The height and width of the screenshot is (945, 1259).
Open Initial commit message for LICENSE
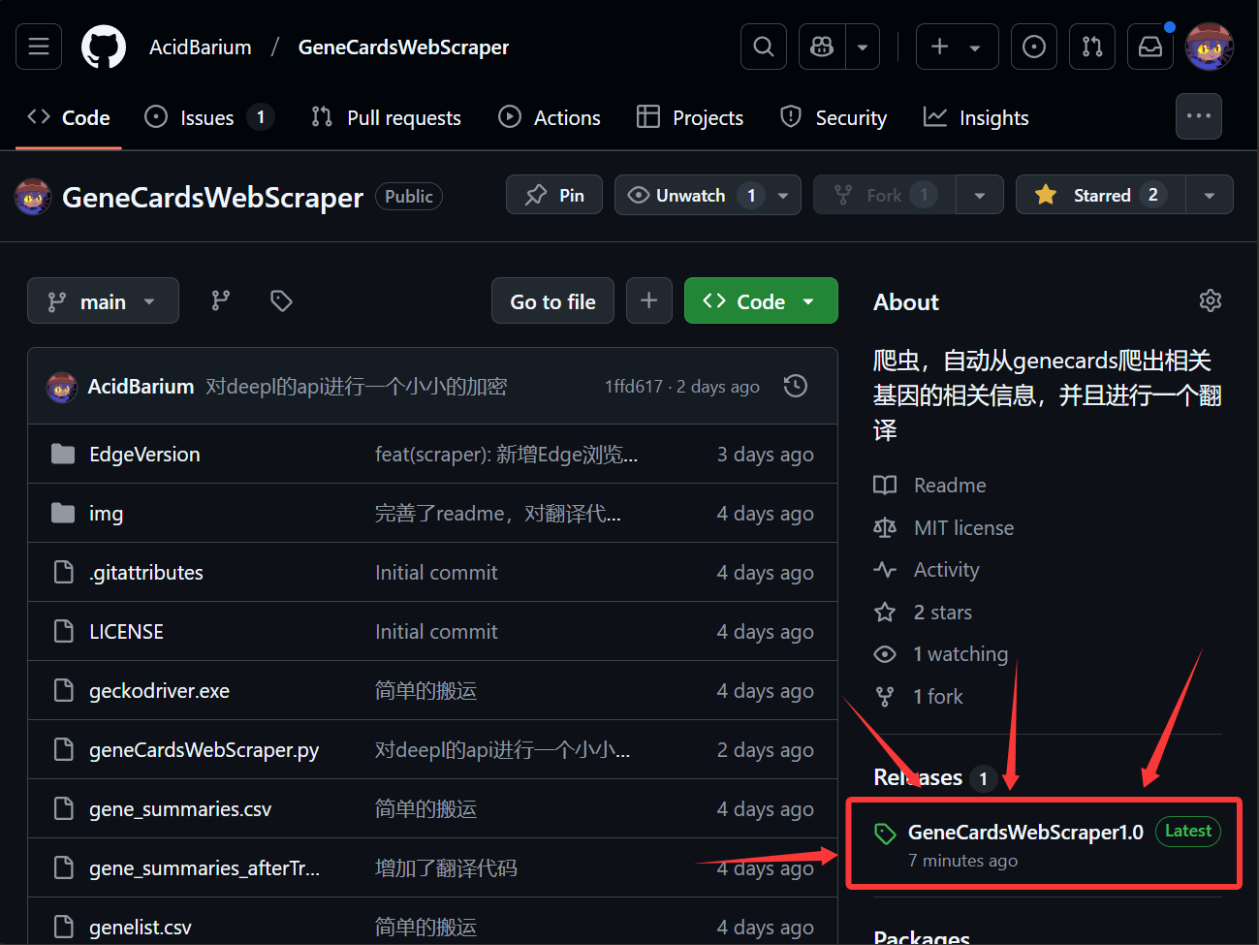(436, 631)
